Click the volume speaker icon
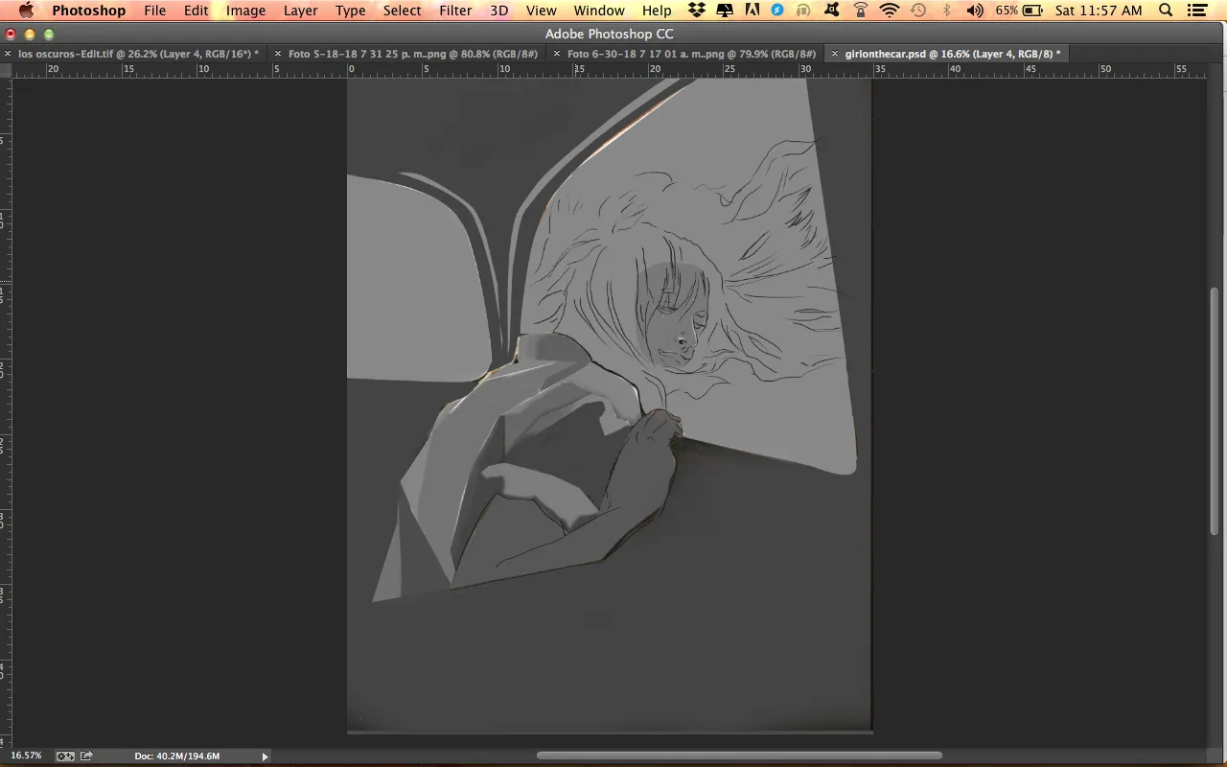 pyautogui.click(x=975, y=11)
